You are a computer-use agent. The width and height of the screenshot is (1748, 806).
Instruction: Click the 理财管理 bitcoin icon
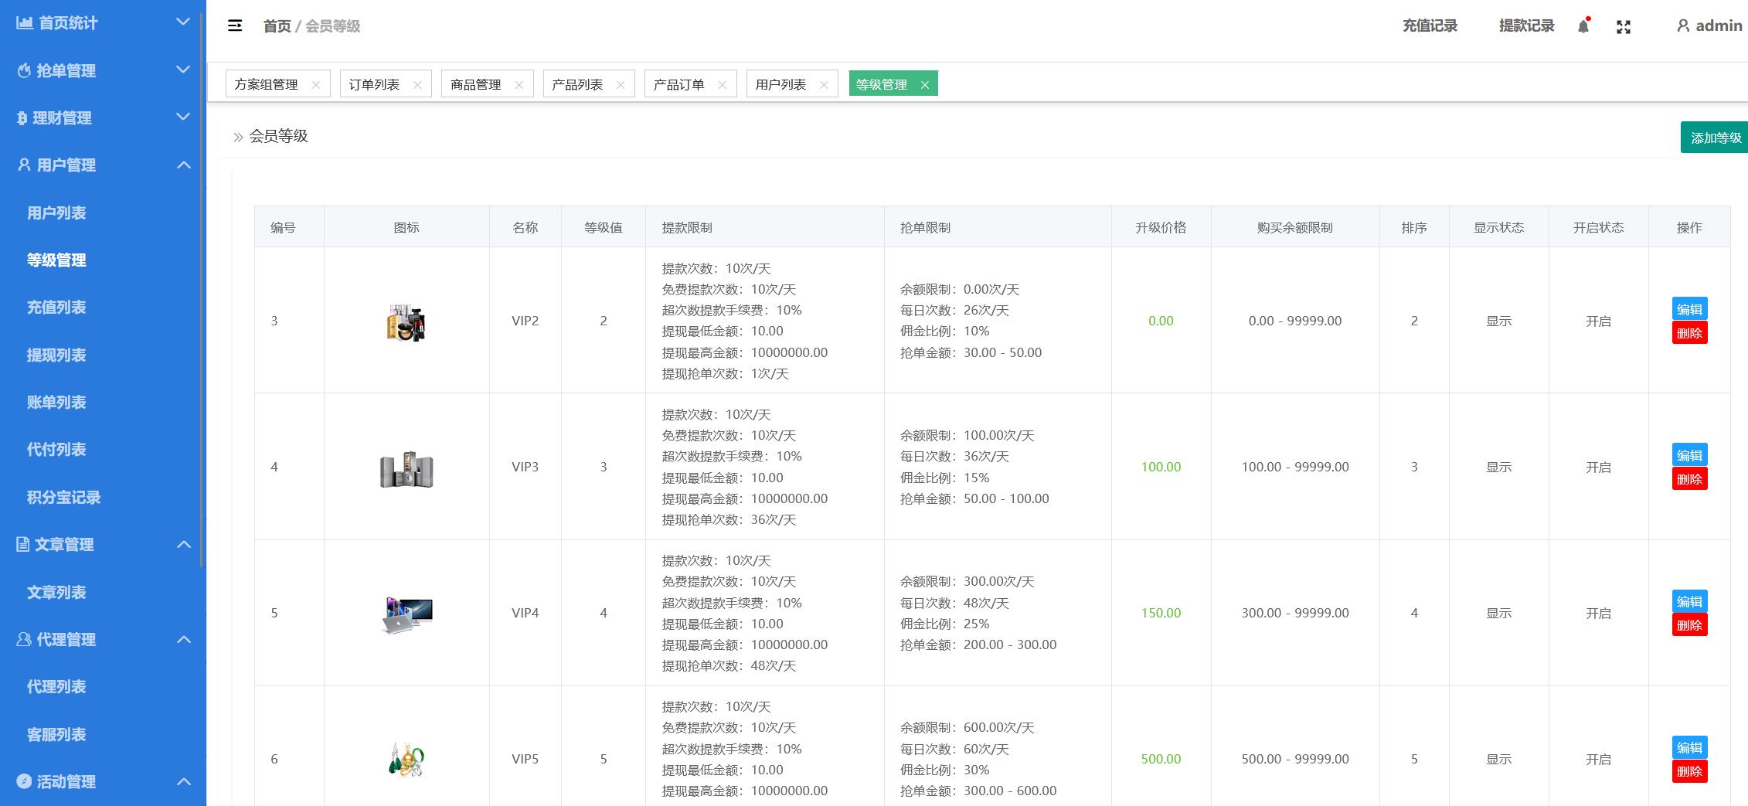point(22,118)
